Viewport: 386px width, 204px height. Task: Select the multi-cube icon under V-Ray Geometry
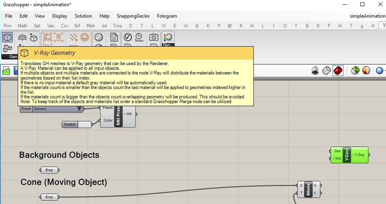pyautogui.click(x=7, y=49)
